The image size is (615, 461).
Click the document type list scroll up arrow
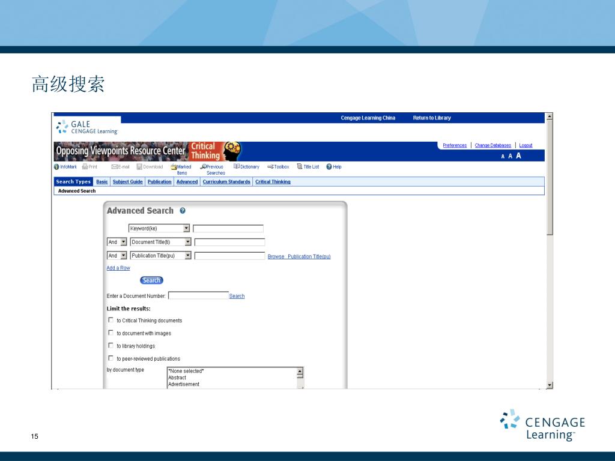(300, 371)
